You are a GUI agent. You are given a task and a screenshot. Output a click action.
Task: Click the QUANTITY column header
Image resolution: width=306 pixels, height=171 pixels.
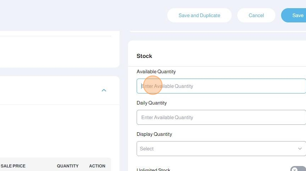(68, 166)
